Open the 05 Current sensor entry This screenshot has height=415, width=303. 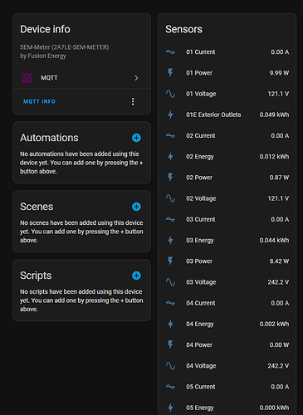coord(227,387)
